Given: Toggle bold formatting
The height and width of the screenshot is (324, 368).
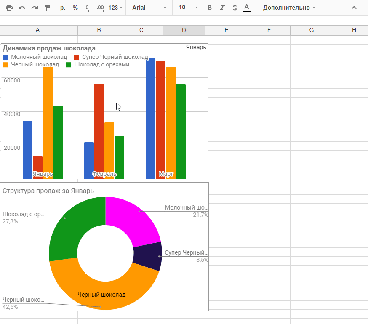Looking at the screenshot, I should coord(209,8).
